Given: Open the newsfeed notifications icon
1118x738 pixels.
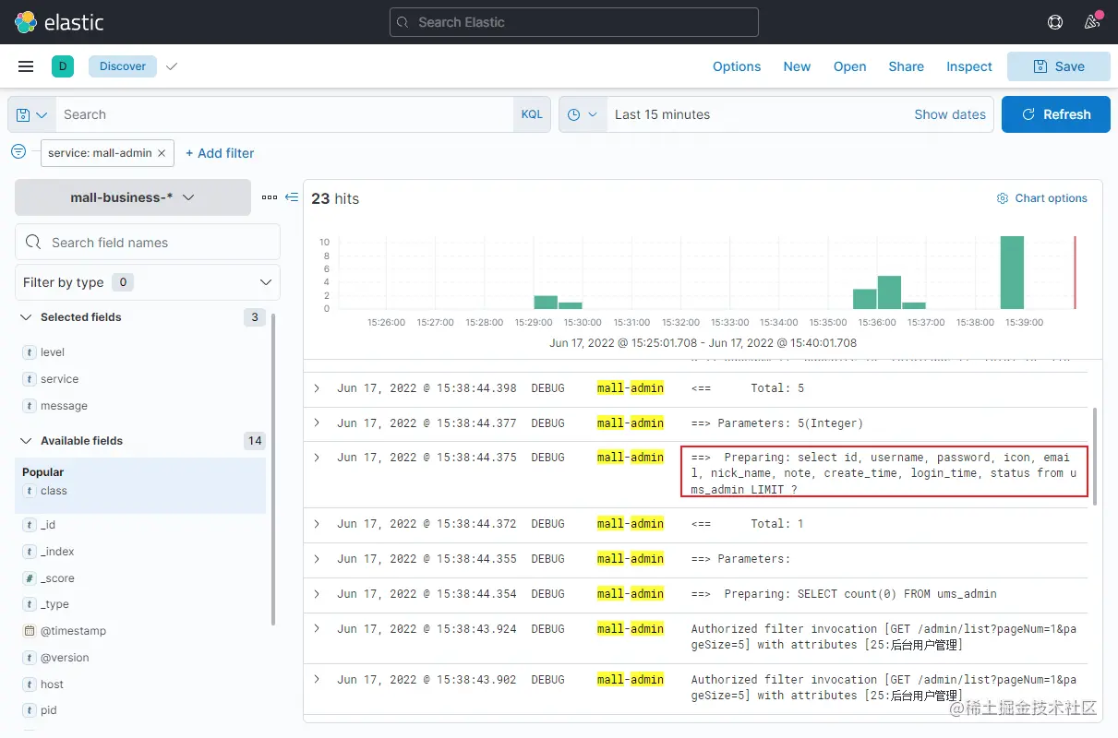Looking at the screenshot, I should (1092, 22).
